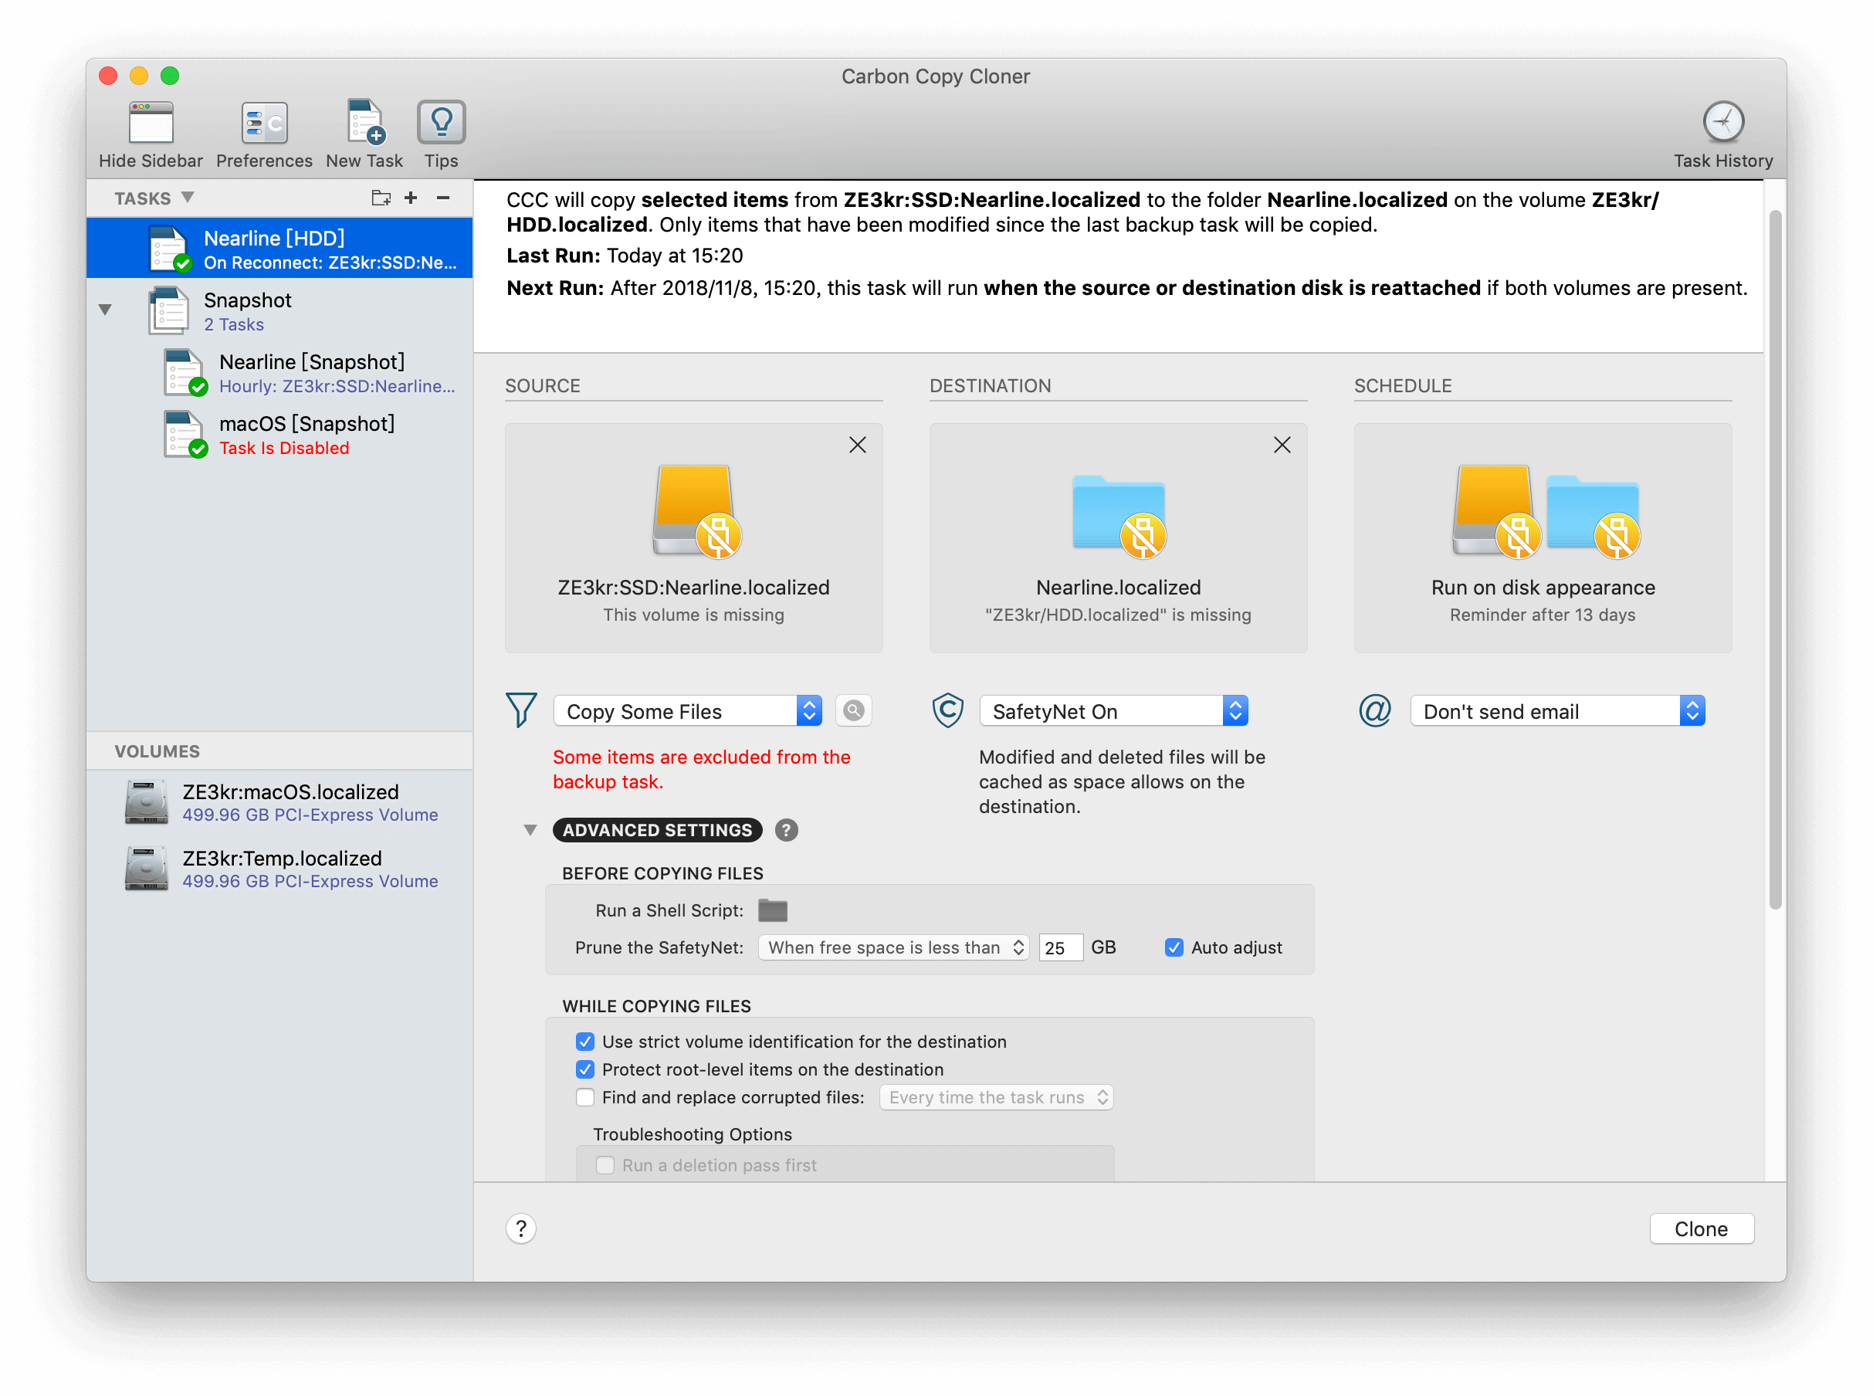Click the ADVANCED SETTINGS button
This screenshot has height=1396, width=1873.
click(x=656, y=831)
